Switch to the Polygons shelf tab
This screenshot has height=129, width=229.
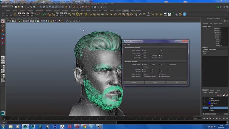(30, 11)
